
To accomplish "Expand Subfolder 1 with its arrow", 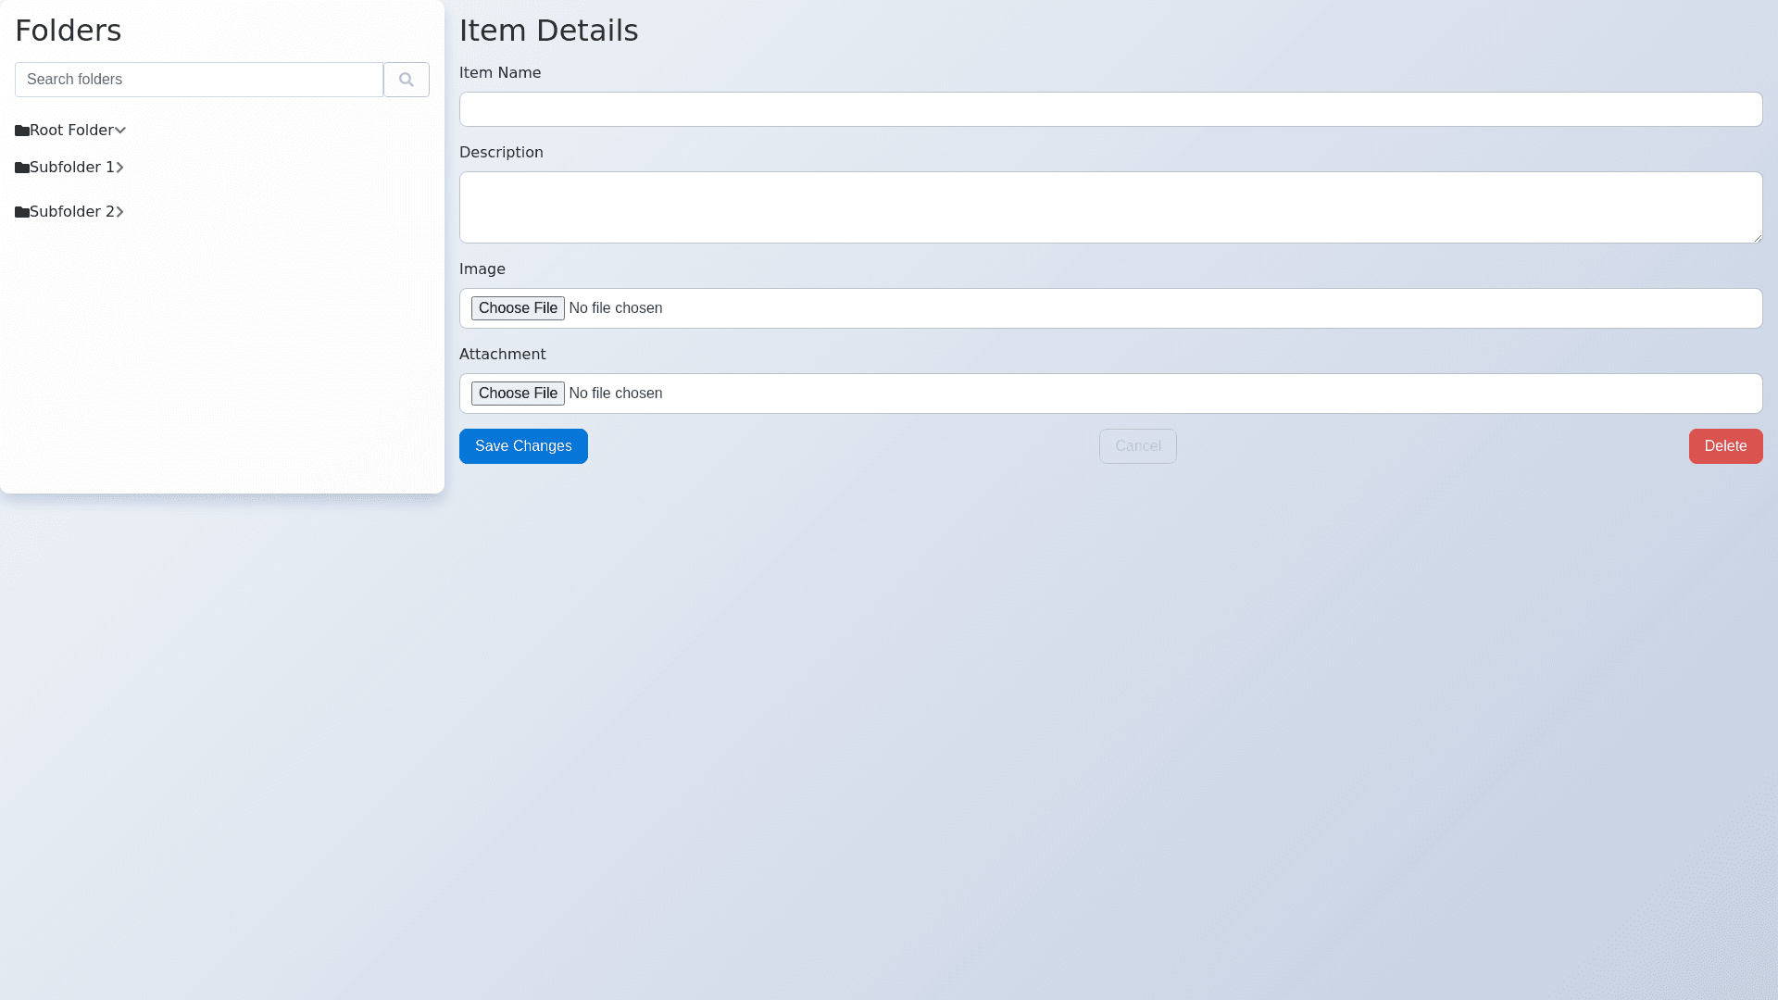I will pos(119,168).
